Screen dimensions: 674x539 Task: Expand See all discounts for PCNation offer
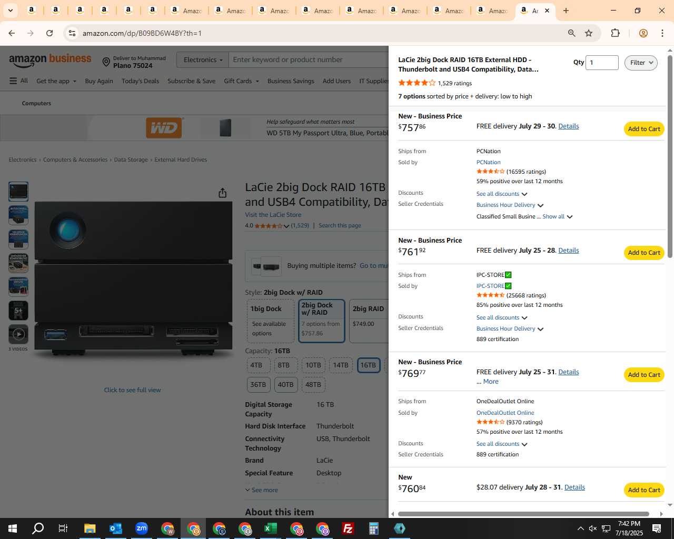(502, 194)
